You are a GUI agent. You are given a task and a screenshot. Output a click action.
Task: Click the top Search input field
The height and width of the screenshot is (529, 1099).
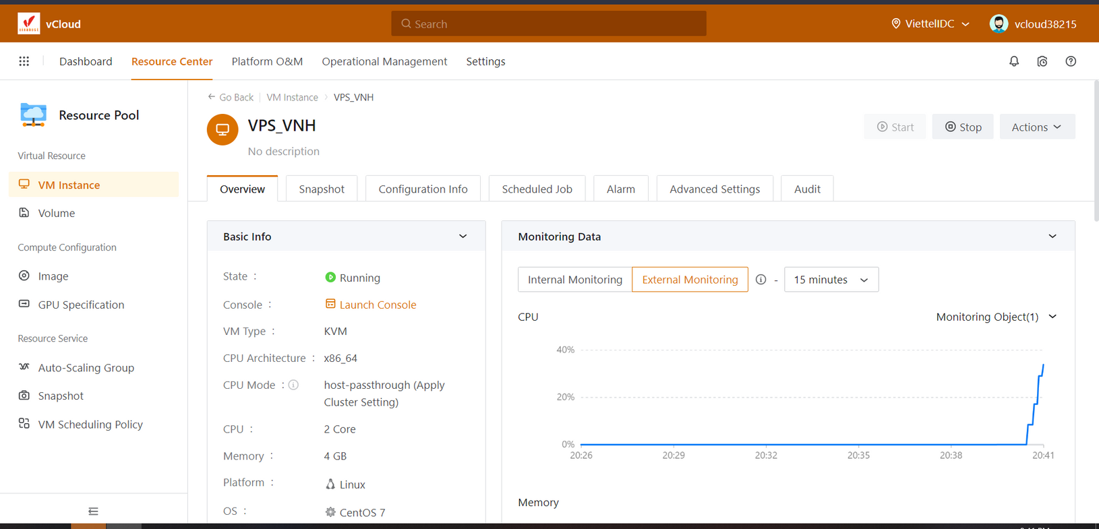point(549,24)
